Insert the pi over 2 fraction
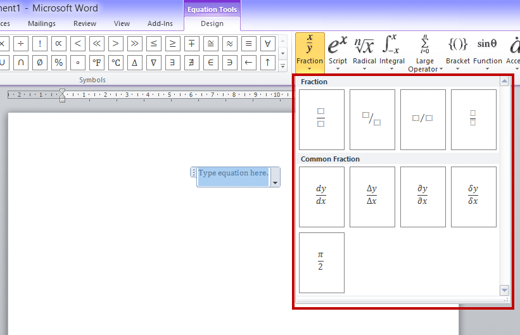Viewport: 520px width, 335px height. (x=321, y=262)
